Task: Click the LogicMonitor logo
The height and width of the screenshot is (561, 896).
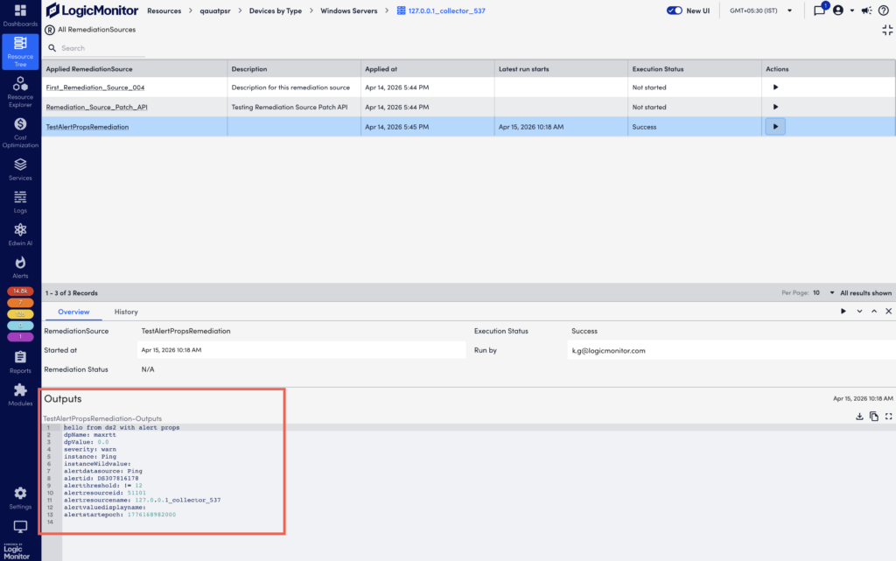Action: click(93, 11)
